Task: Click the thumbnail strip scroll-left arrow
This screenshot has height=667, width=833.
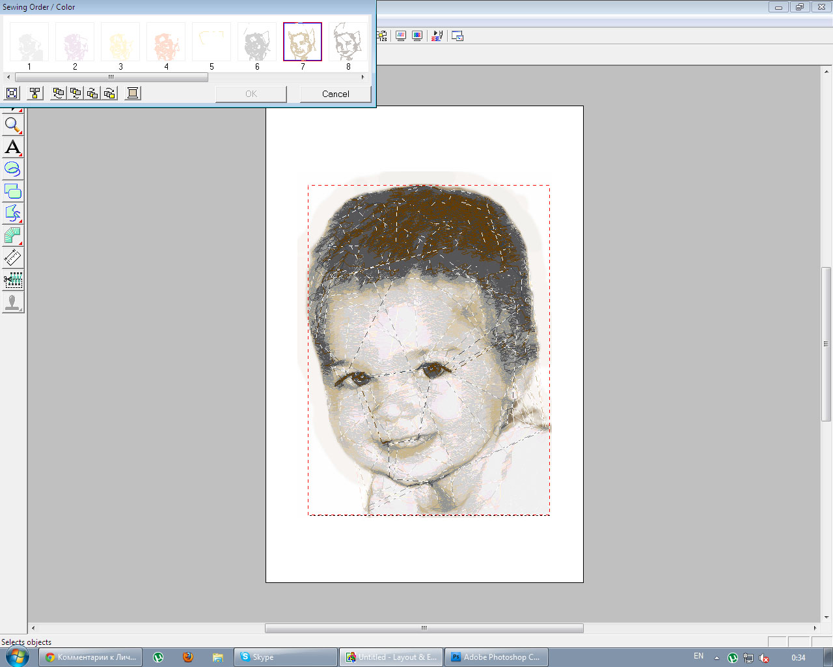Action: click(x=8, y=77)
